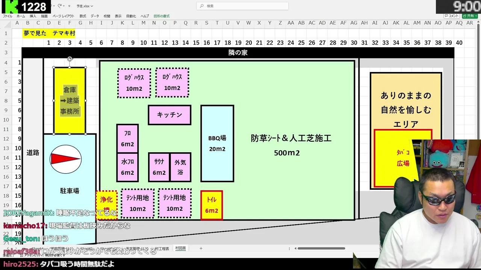Open the 校閲 ribbon tab
Screen dimensions: 481x270
(107, 16)
